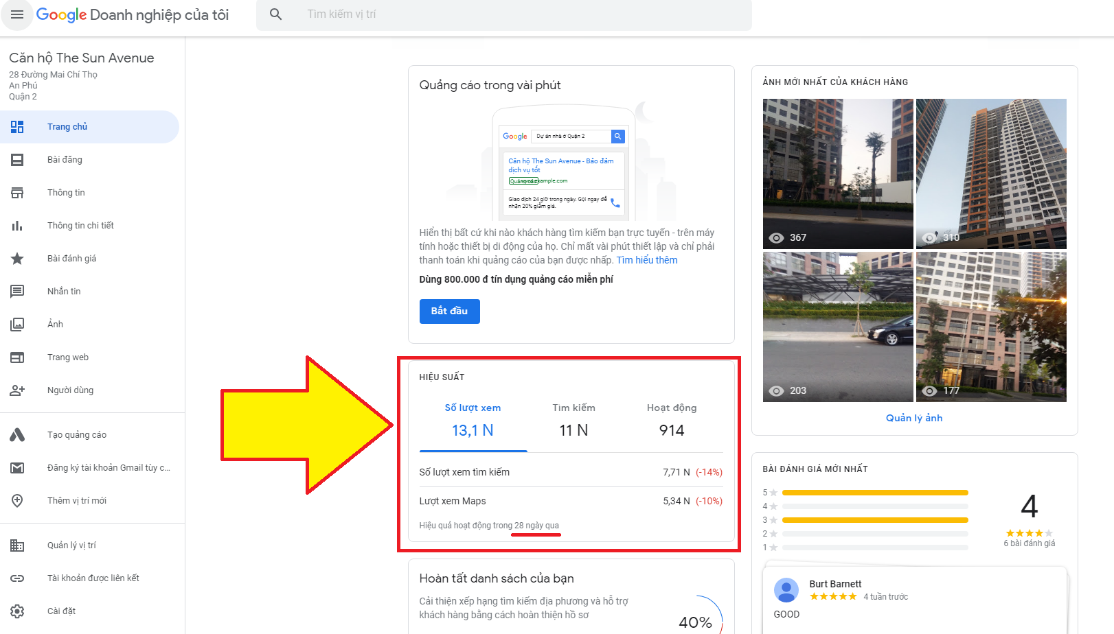The width and height of the screenshot is (1114, 634).
Task: Click the Bài đánh giá star icon
Action: 17,259
